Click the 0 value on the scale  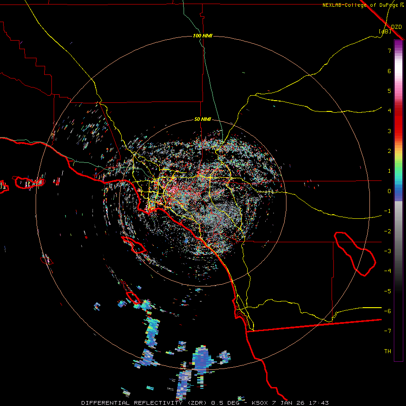389,191
